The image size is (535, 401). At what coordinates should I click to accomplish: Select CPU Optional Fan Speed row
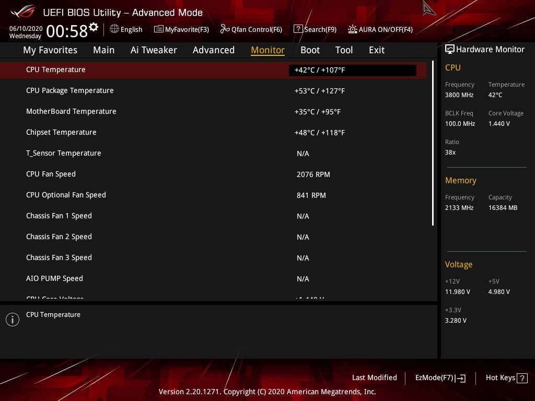pyautogui.click(x=213, y=195)
